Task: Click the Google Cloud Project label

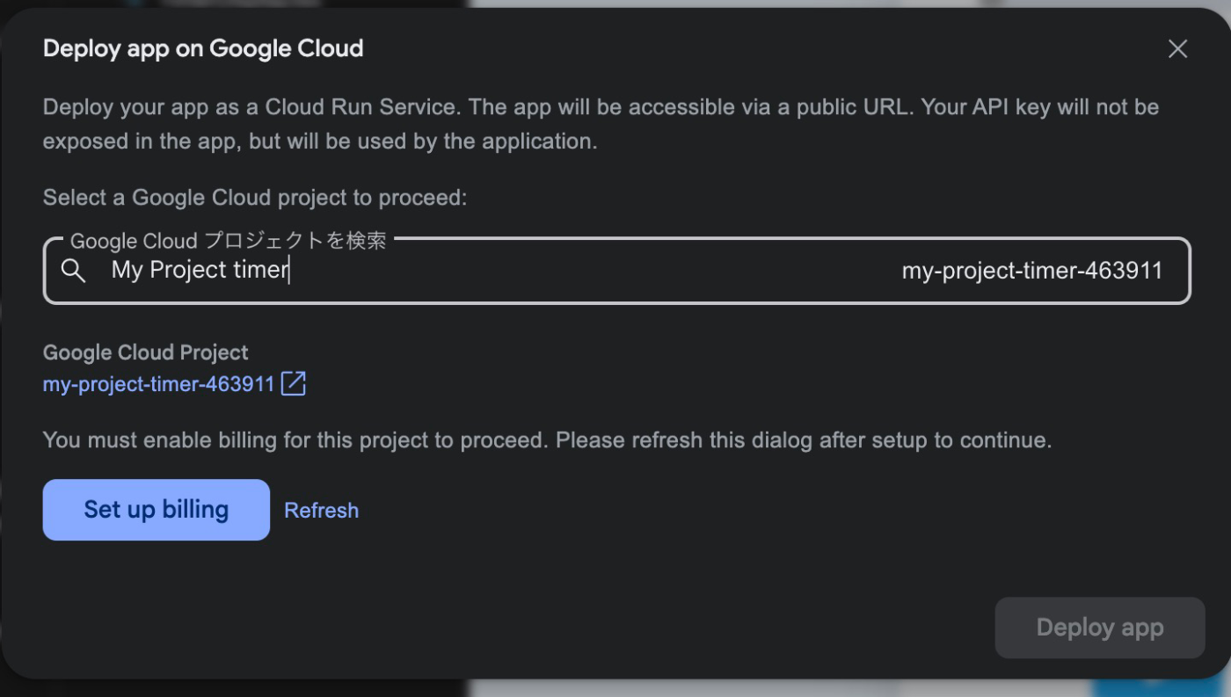Action: click(146, 352)
